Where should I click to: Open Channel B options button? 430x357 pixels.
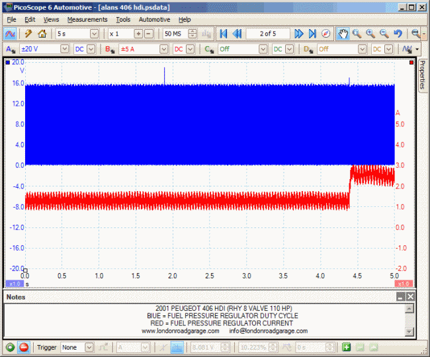point(110,49)
